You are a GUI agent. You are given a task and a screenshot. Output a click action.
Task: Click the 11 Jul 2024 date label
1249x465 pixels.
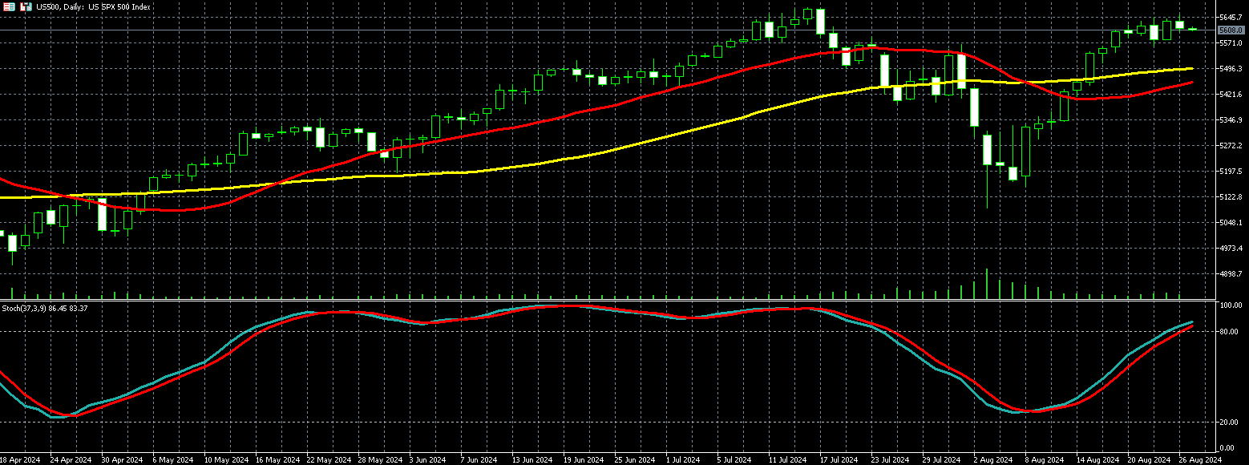pyautogui.click(x=786, y=460)
